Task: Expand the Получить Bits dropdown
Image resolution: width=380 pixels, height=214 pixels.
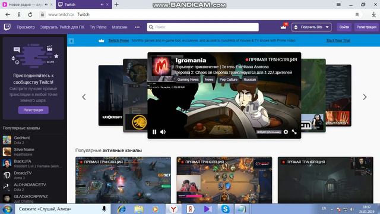Action: pos(311,27)
